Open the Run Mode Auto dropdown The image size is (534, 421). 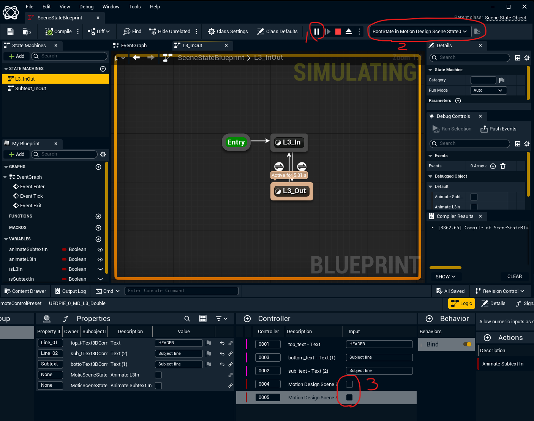[x=488, y=91]
